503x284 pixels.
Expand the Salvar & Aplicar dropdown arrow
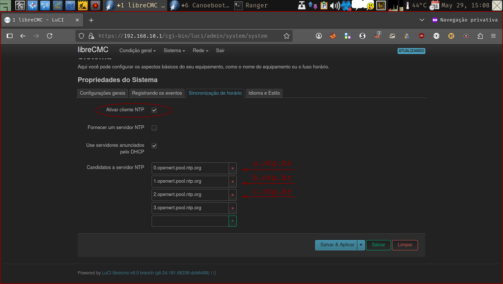361,245
